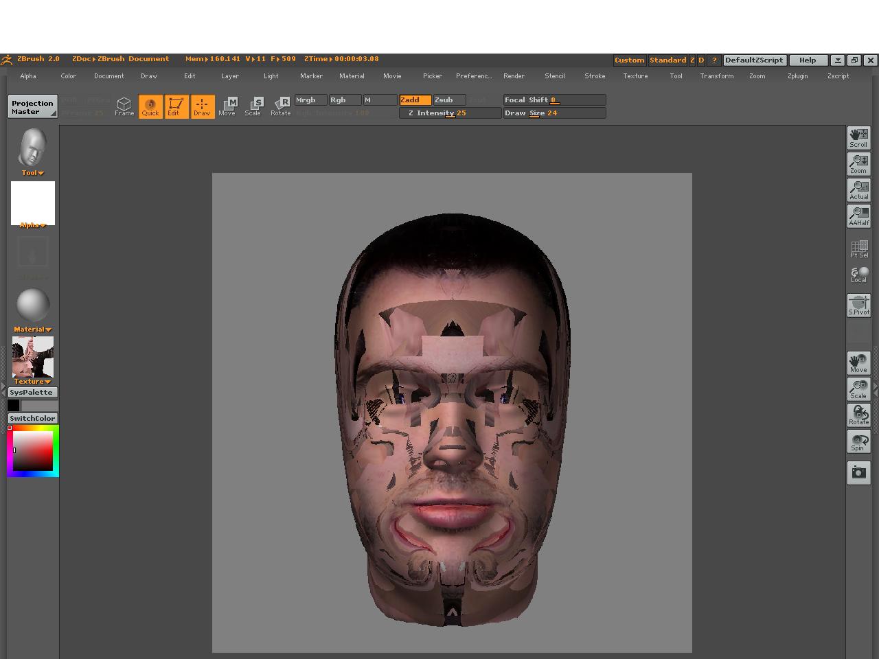Click the Spin icon on right panel
The width and height of the screenshot is (879, 659).
(x=858, y=442)
